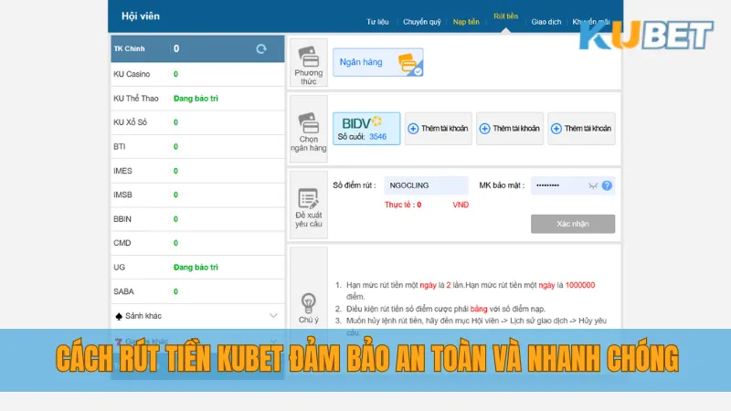Screen dimensions: 731x411
Task: Select the KU Casino balance row
Action: pyautogui.click(x=197, y=74)
